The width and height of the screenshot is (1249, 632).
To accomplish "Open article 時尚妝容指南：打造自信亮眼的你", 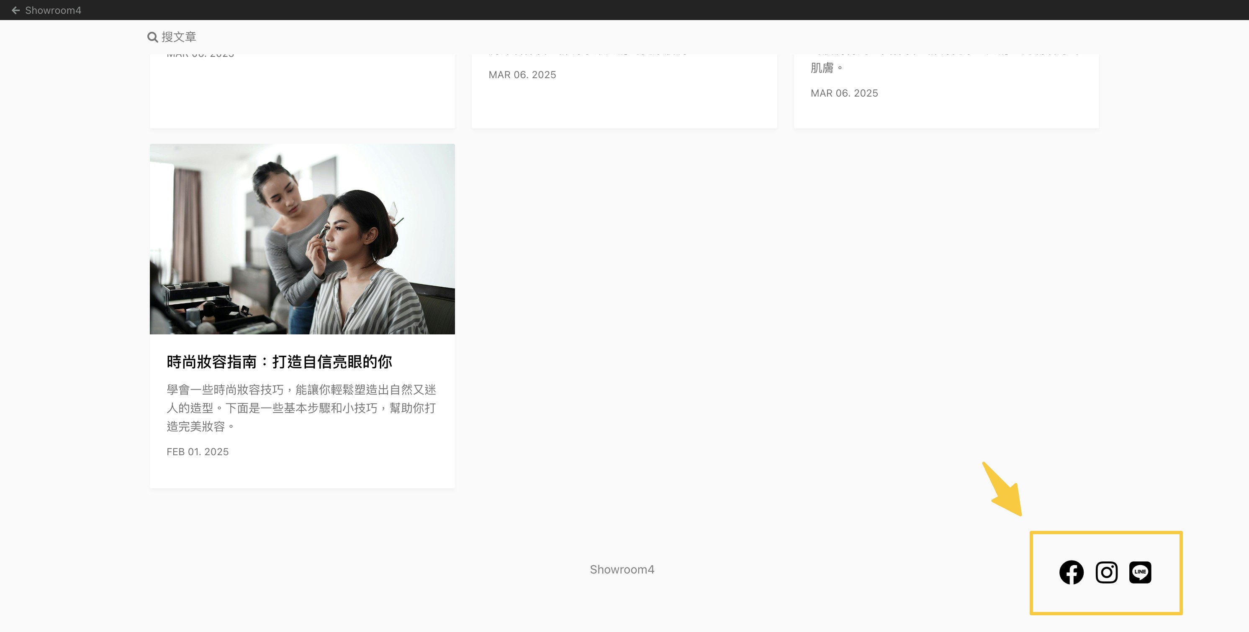I will pos(279,362).
